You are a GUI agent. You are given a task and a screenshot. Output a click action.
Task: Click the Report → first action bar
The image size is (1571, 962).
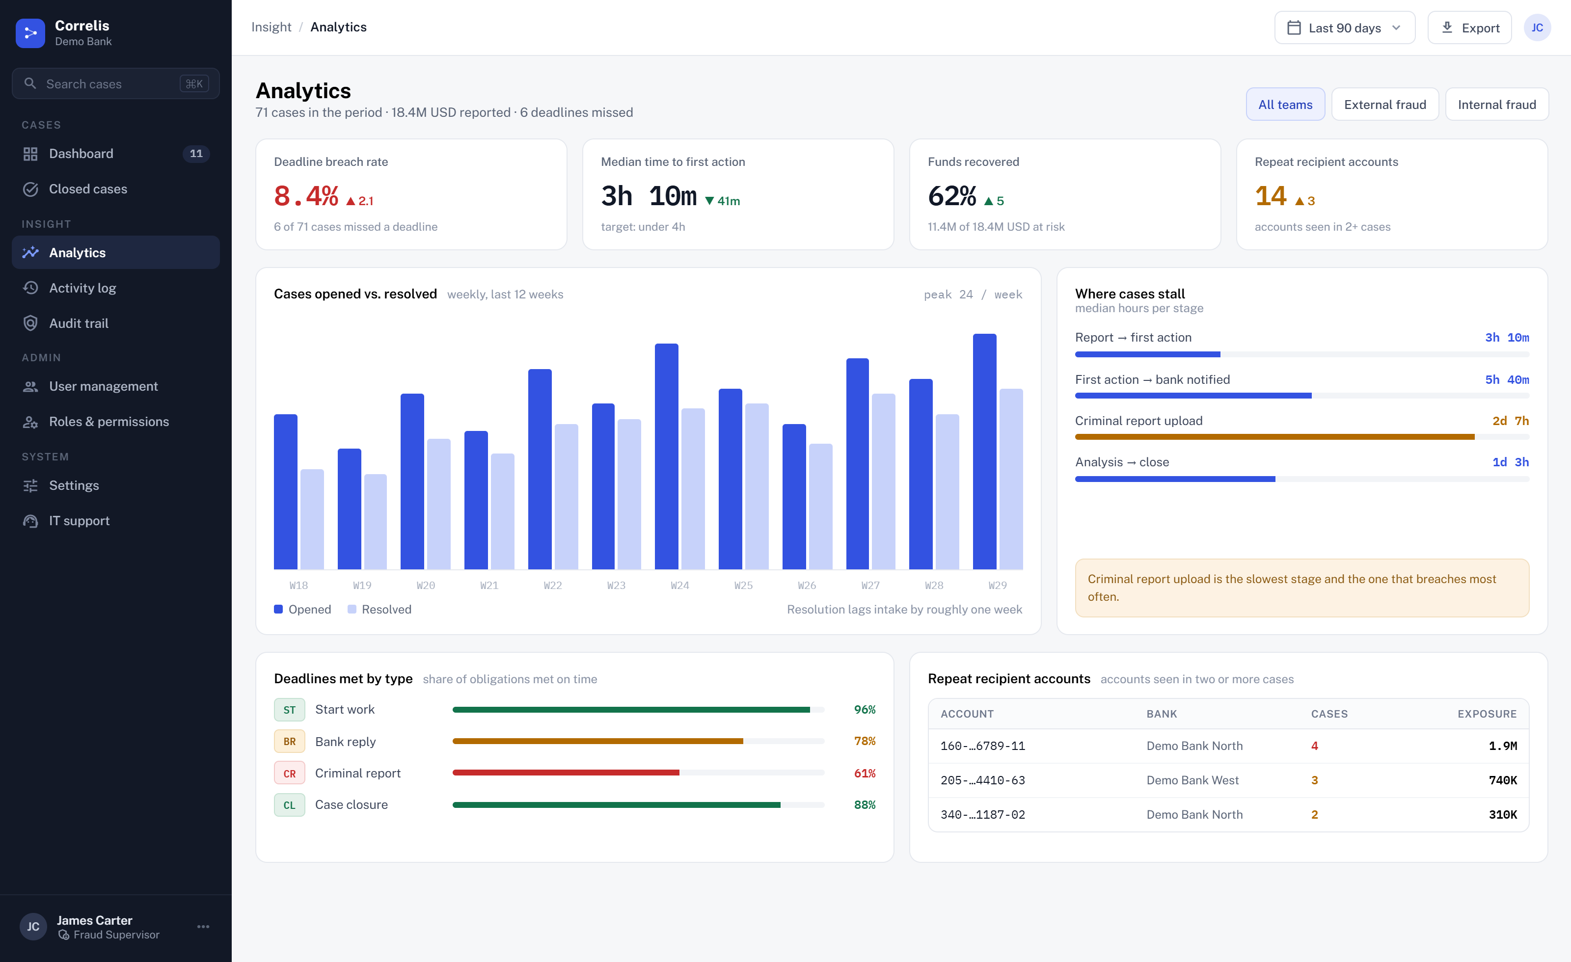click(1302, 354)
